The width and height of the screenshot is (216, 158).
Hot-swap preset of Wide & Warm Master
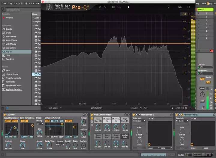pyautogui.click(x=125, y=115)
